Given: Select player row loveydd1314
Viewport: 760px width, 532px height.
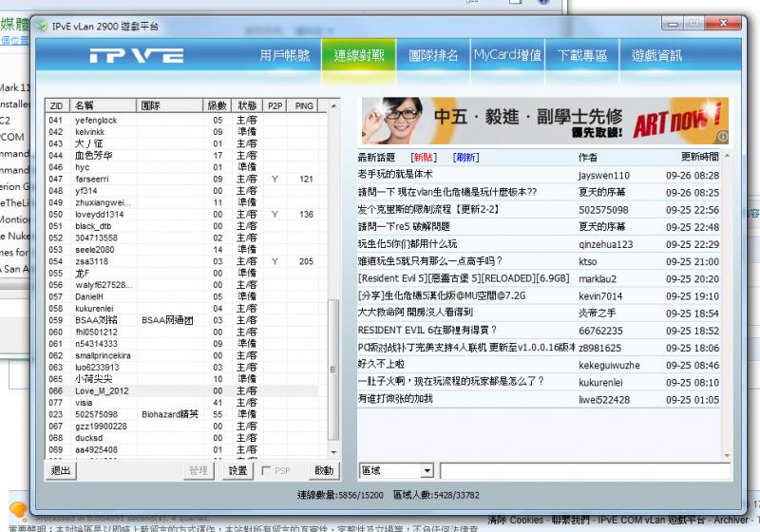Looking at the screenshot, I should 182,214.
